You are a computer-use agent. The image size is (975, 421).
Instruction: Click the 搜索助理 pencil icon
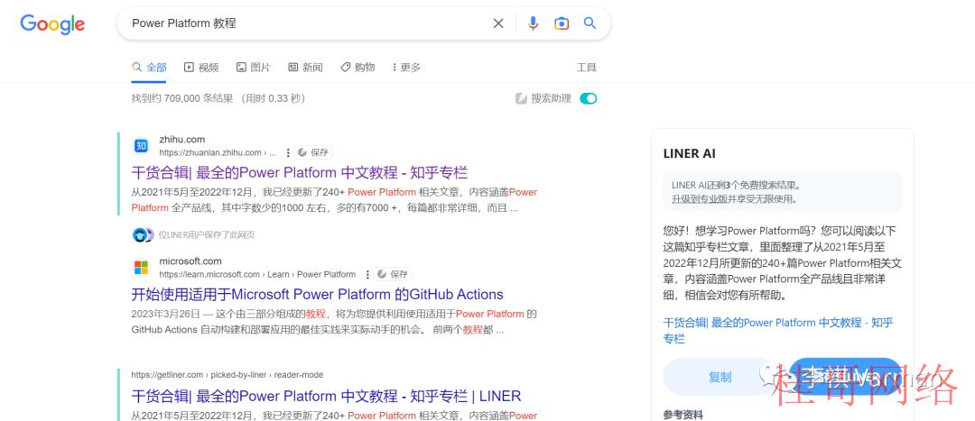[x=521, y=98]
